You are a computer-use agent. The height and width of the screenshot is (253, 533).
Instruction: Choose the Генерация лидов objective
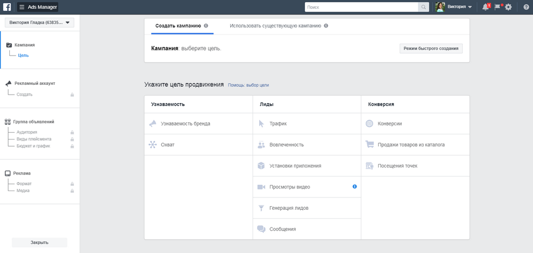pos(307,208)
